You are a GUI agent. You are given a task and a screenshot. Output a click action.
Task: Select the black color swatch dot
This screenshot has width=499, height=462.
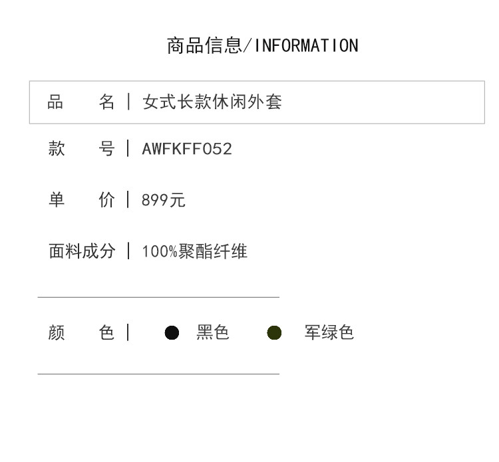tap(172, 332)
